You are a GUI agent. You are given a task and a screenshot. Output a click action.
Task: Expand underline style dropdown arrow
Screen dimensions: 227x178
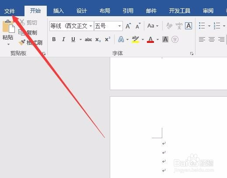point(80,39)
